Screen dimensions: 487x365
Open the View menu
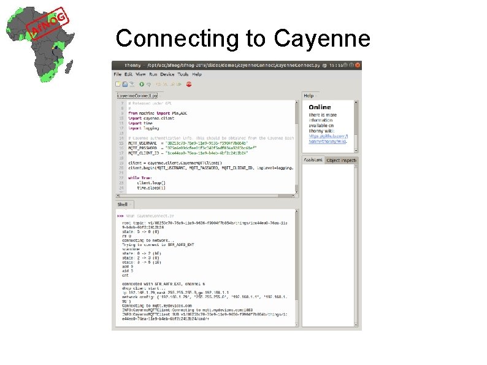click(140, 74)
